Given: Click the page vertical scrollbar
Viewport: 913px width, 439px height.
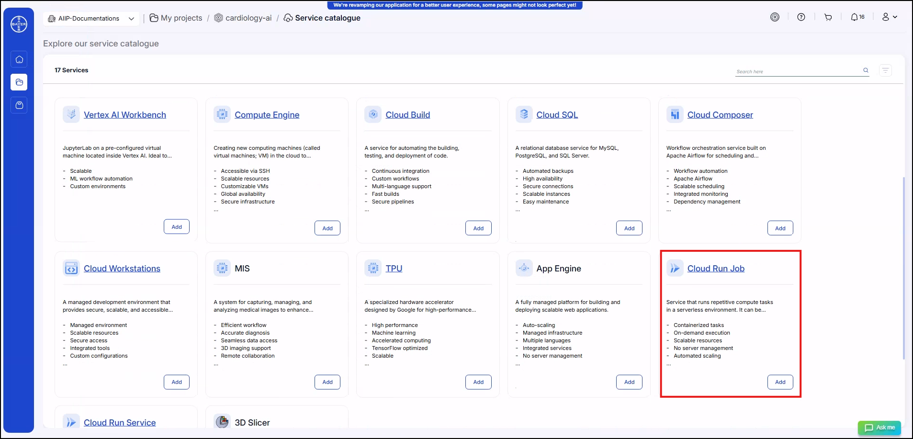Looking at the screenshot, I should 903,268.
